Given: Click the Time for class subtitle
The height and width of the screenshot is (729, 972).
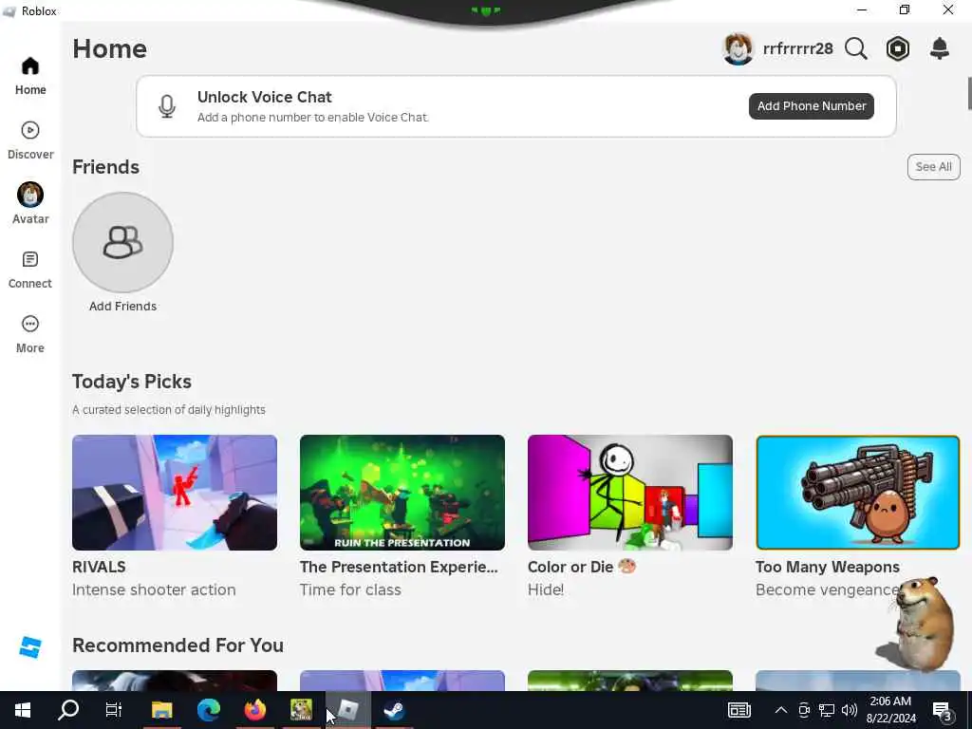Looking at the screenshot, I should tap(350, 589).
